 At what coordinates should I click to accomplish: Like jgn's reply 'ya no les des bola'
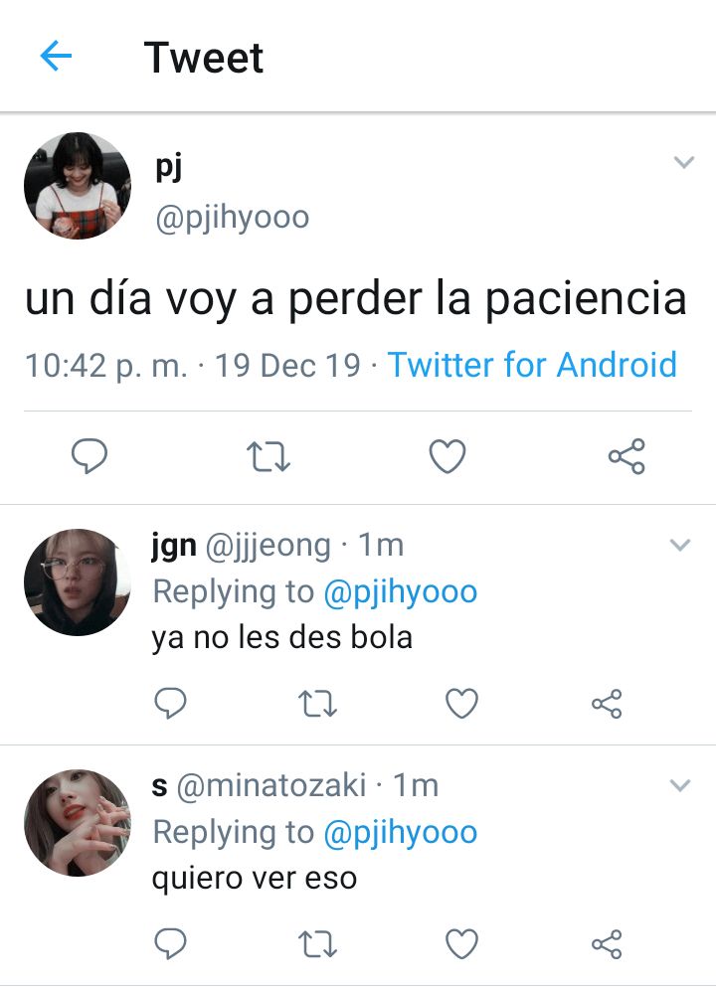(x=462, y=704)
